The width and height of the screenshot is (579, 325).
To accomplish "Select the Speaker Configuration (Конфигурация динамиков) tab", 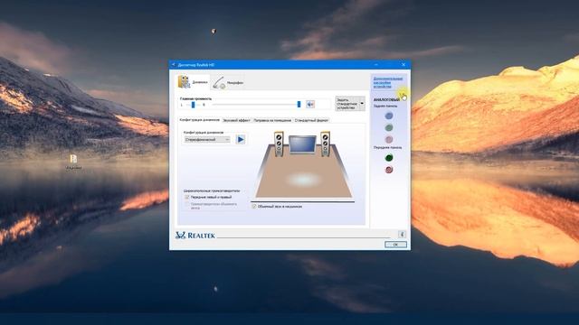I will click(x=199, y=120).
